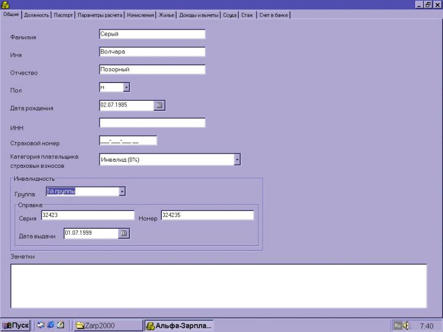Click the Страховой номер field
The image size is (443, 332).
click(128, 141)
